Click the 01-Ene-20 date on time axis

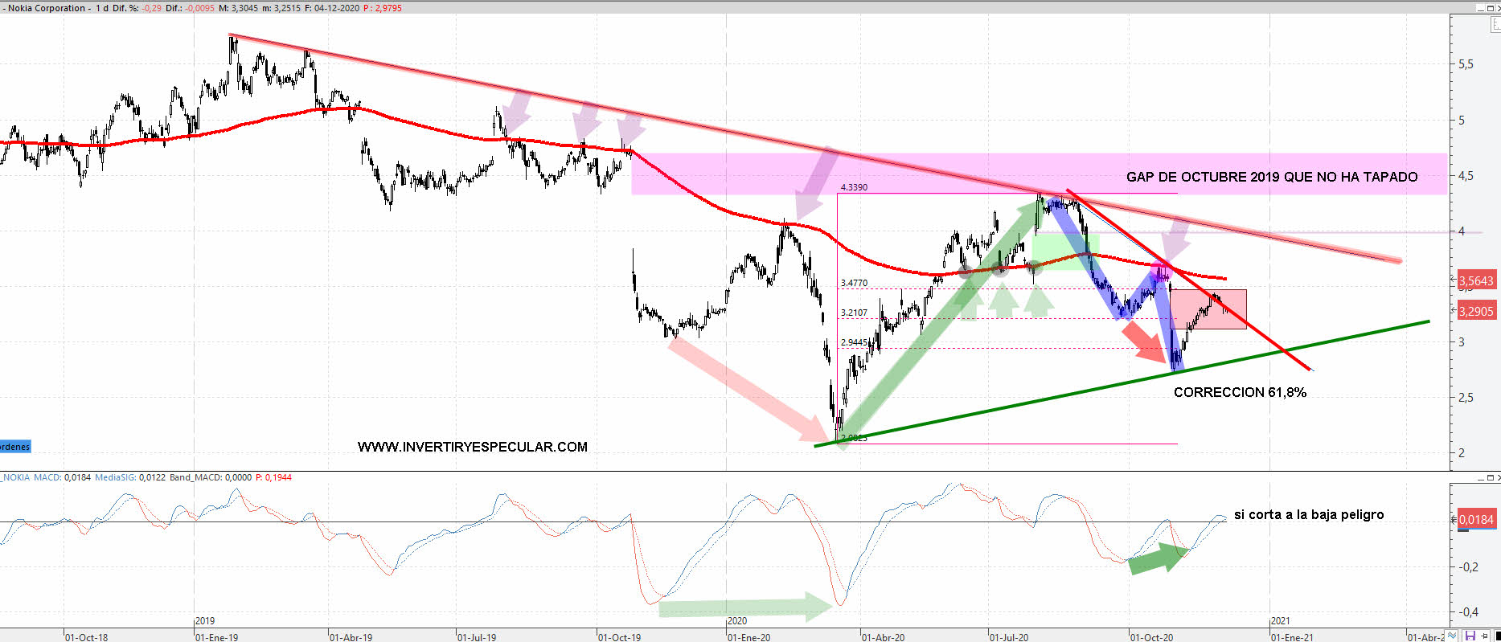pos(748,637)
